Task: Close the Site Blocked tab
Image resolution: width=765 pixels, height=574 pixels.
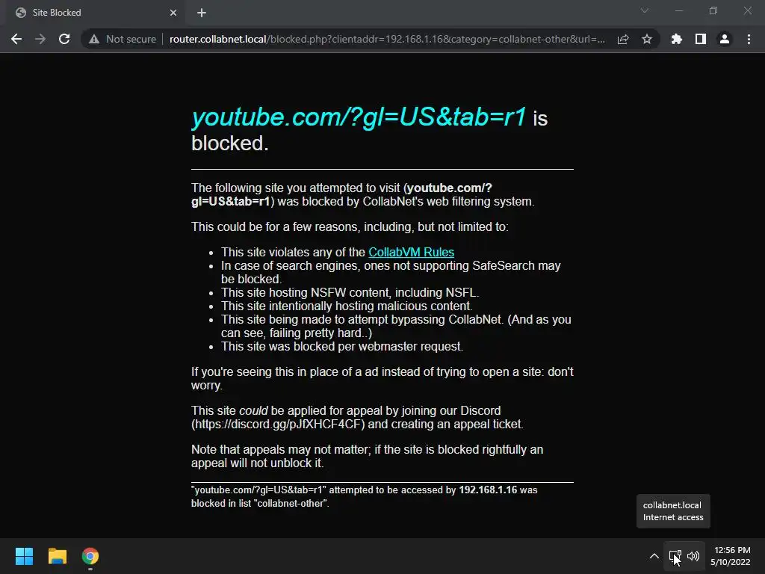Action: [x=173, y=13]
